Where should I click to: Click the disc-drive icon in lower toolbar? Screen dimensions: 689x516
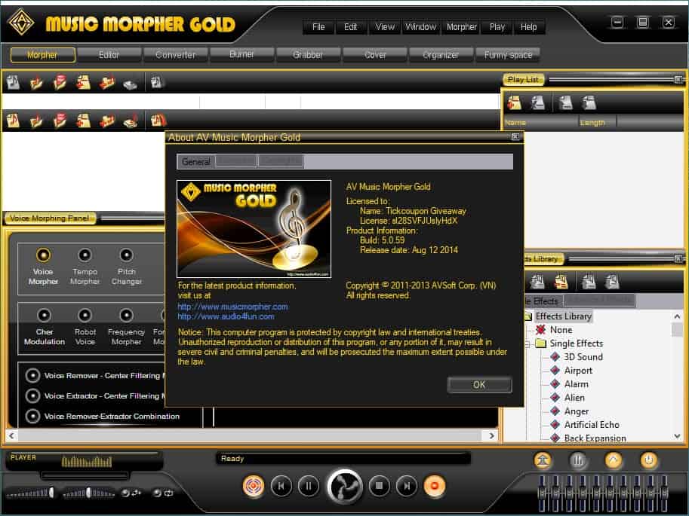(130, 121)
